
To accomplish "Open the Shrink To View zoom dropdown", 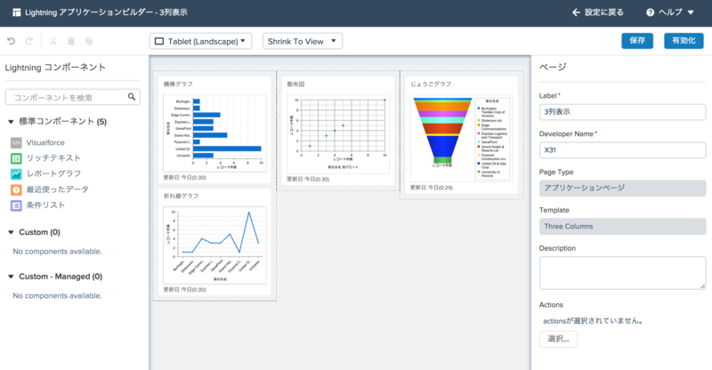I will pyautogui.click(x=303, y=41).
